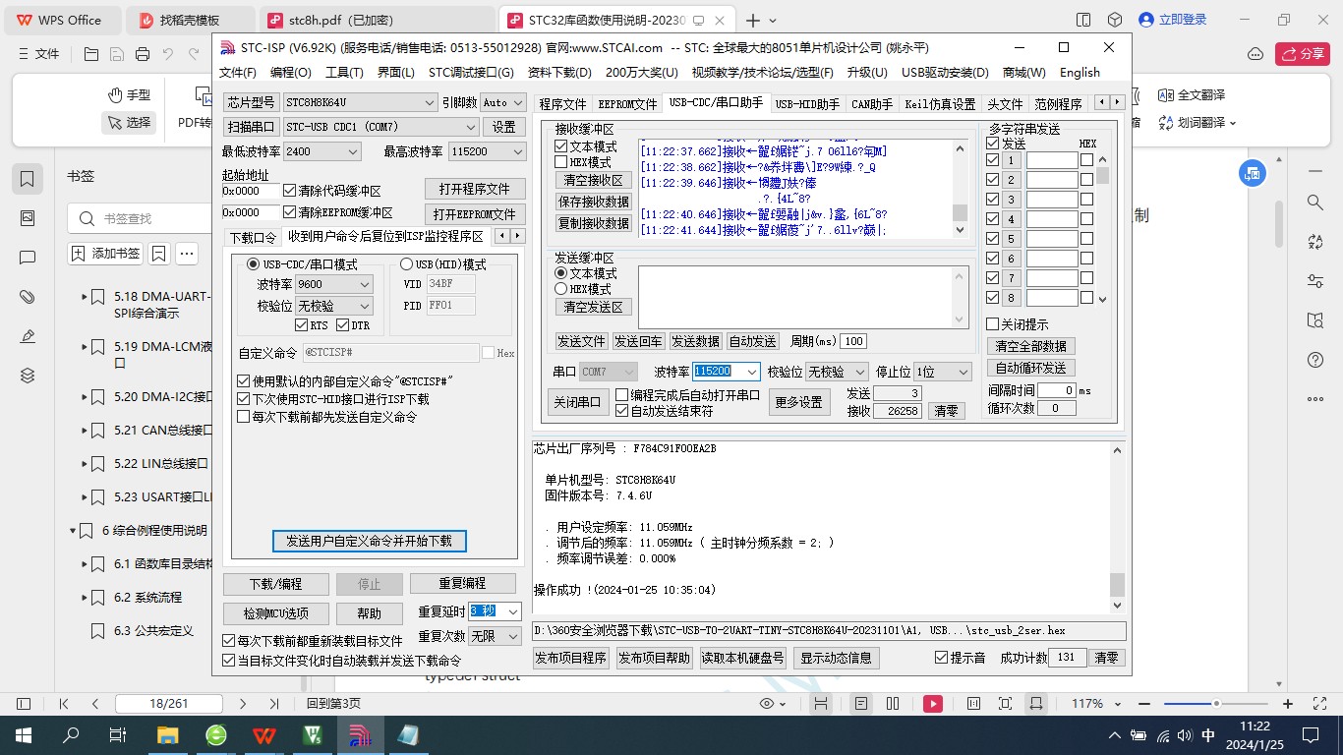
Task: Open the signature pen icon in WPS sidebar
Action: [x=28, y=336]
